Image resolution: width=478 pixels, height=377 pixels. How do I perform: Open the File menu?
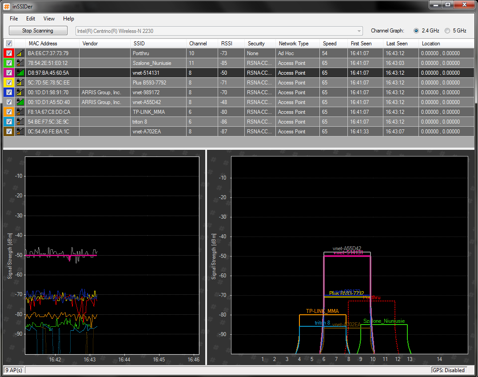pyautogui.click(x=14, y=19)
